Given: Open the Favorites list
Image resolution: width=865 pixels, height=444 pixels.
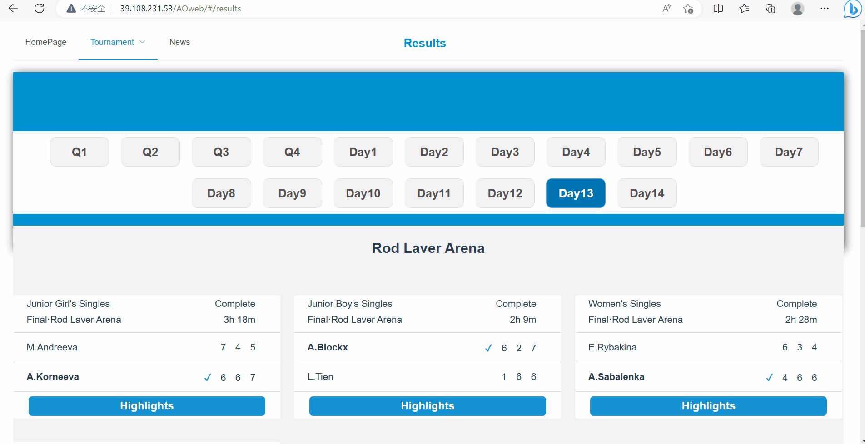Looking at the screenshot, I should point(744,8).
